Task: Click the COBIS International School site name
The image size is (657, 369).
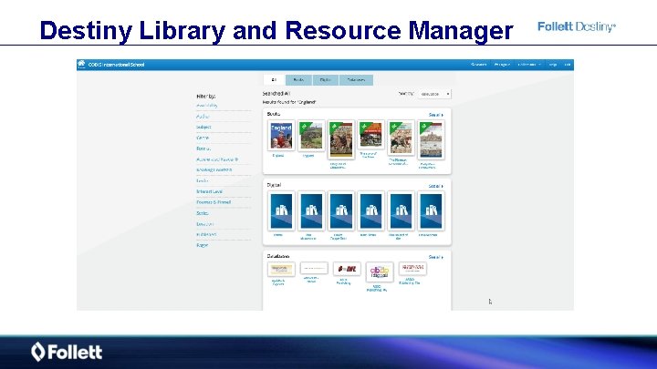Action: 116,65
